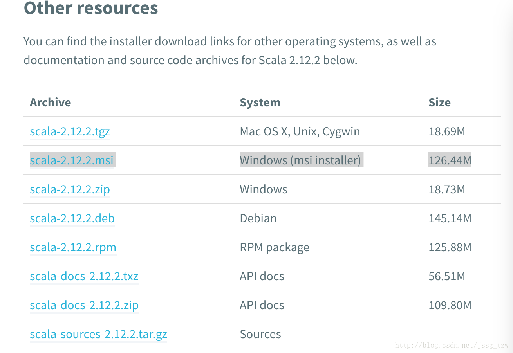Download the scala-2.12.2.tgz archive
The height and width of the screenshot is (353, 513).
70,131
